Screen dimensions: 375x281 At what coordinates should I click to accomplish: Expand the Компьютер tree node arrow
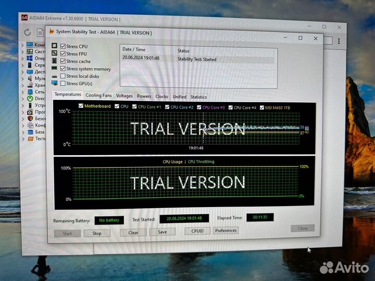tap(22, 45)
